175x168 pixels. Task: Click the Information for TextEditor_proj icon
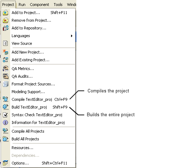6,122
